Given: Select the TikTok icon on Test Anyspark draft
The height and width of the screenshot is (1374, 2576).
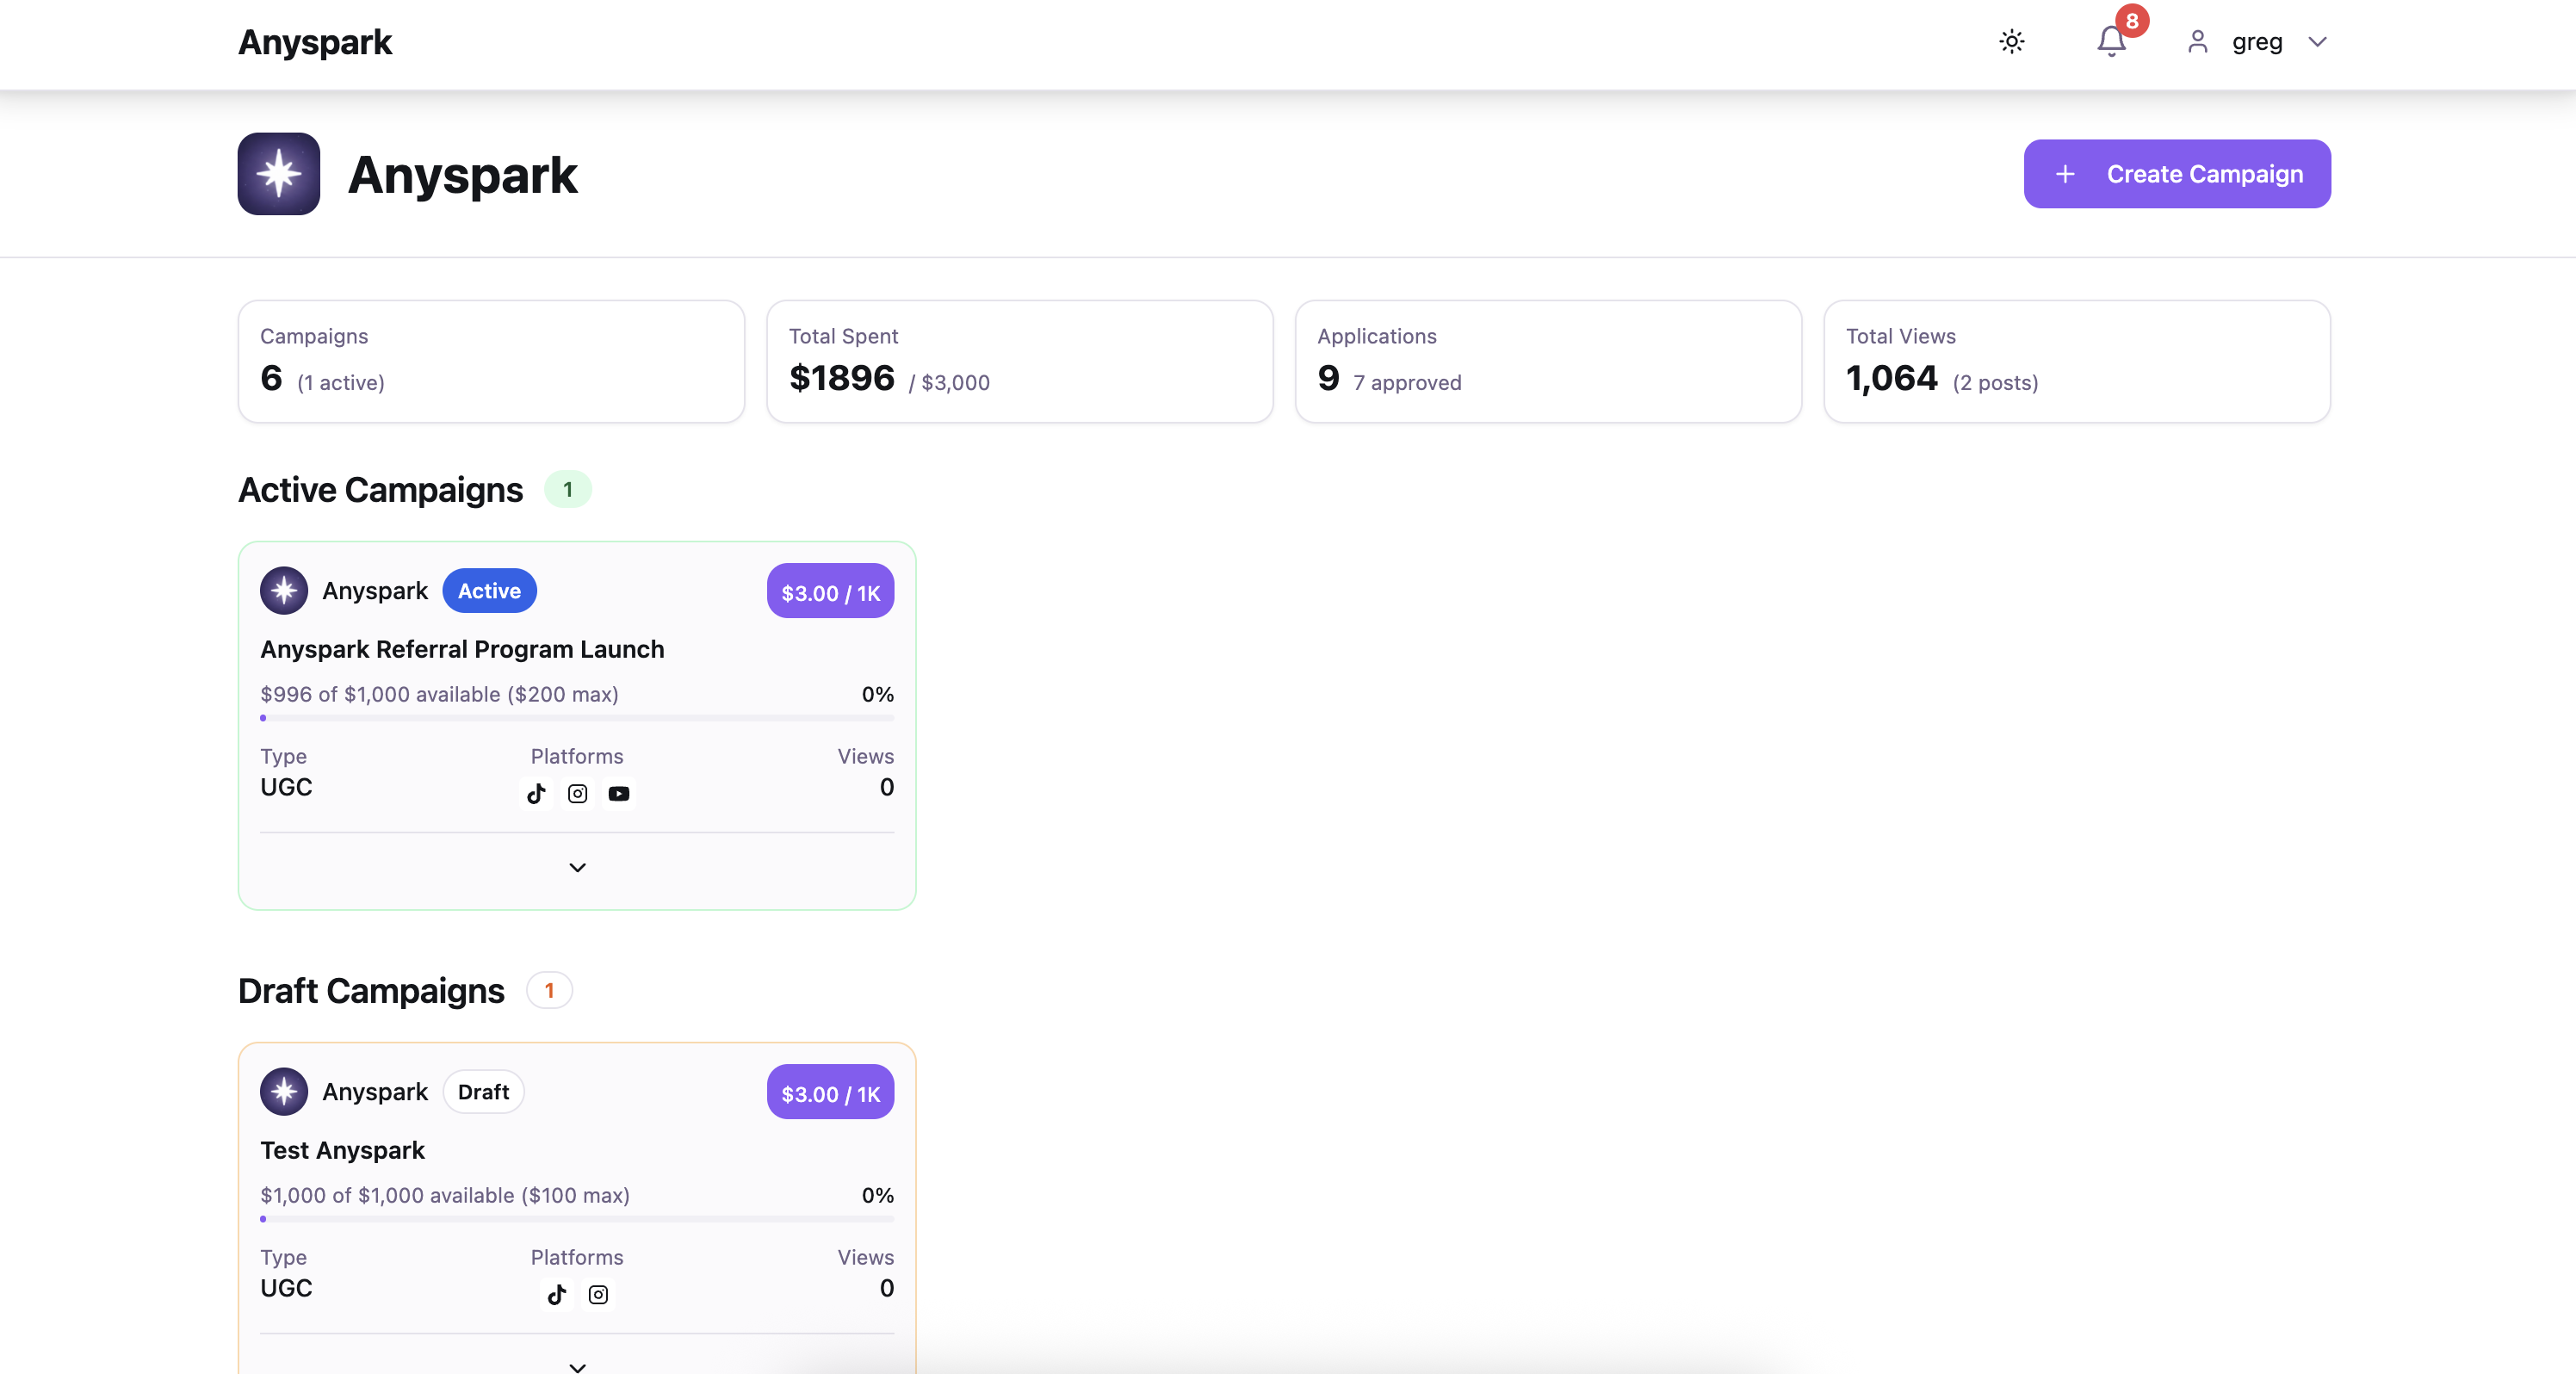Looking at the screenshot, I should (x=557, y=1294).
